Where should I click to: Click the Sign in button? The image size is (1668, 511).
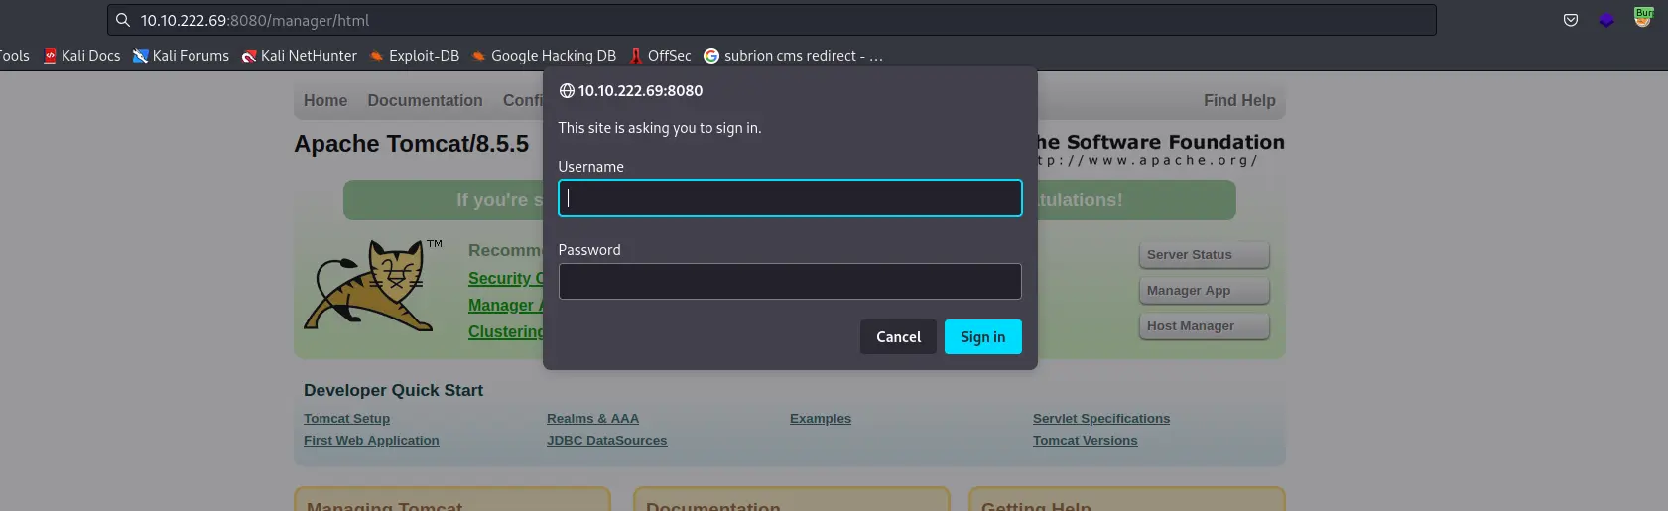983,337
